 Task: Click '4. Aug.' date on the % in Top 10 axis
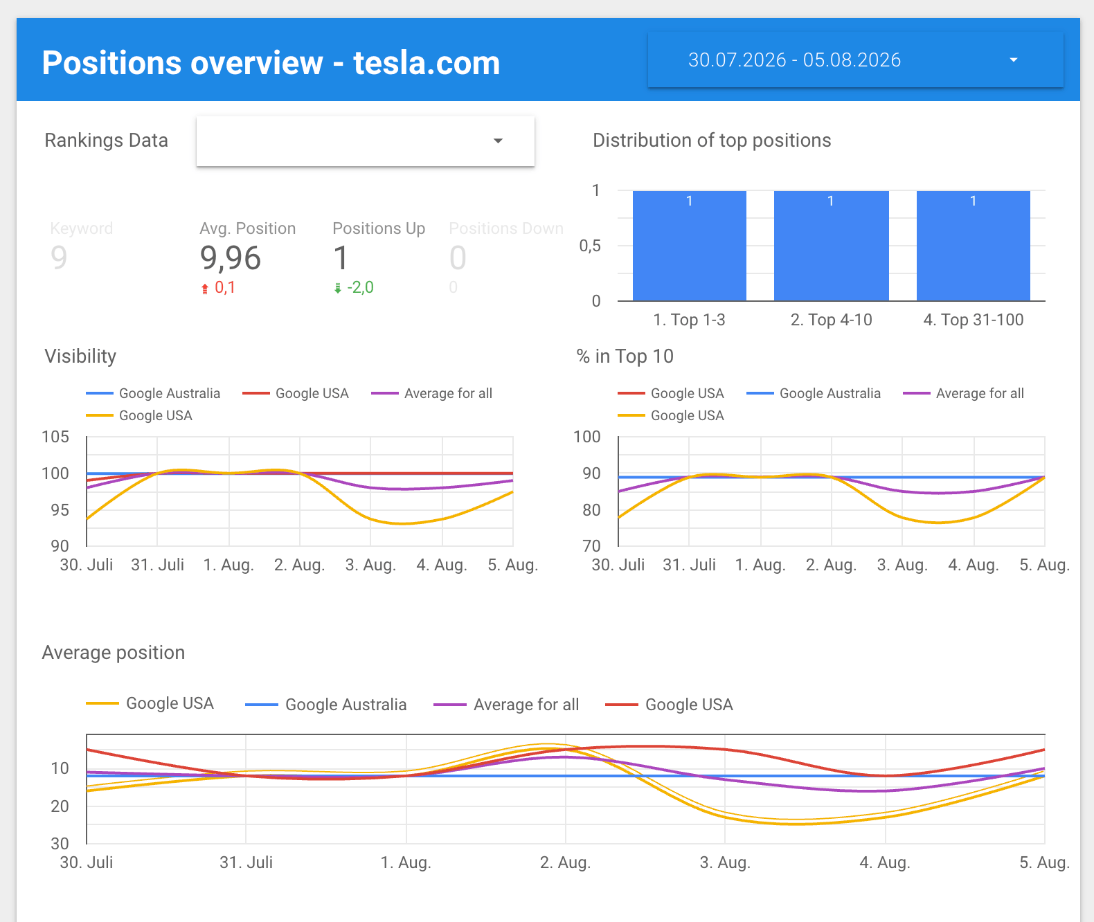tap(974, 565)
